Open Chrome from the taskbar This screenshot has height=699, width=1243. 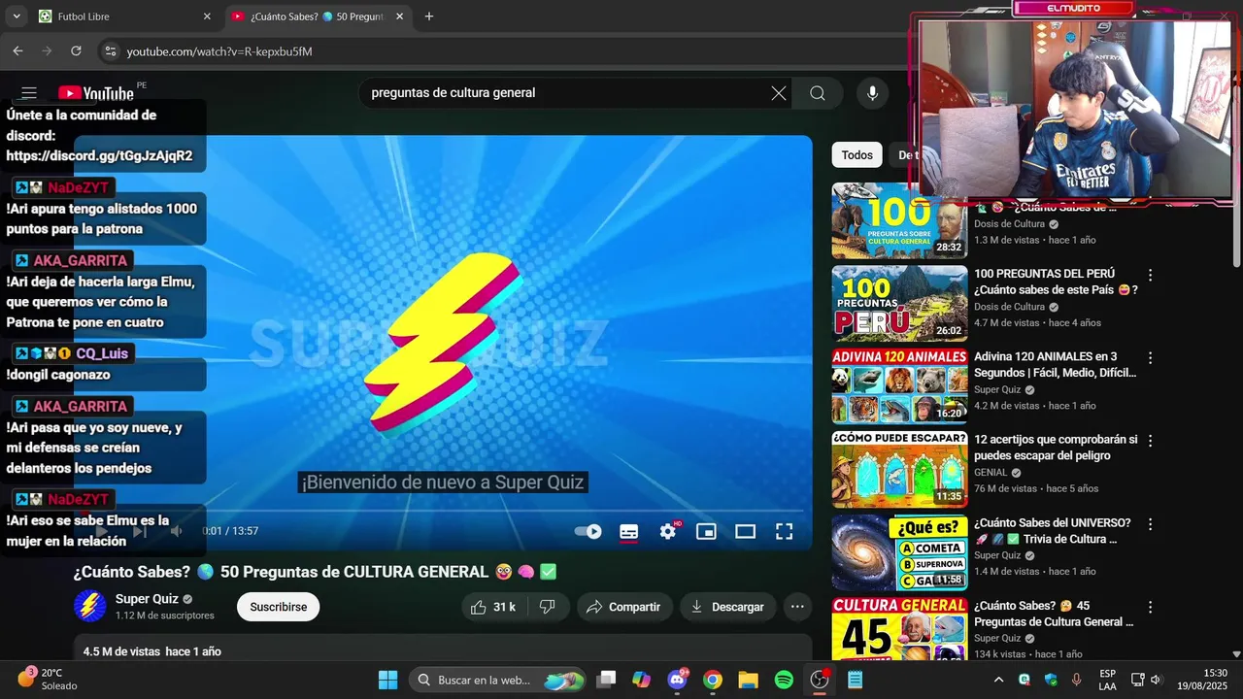(x=713, y=680)
